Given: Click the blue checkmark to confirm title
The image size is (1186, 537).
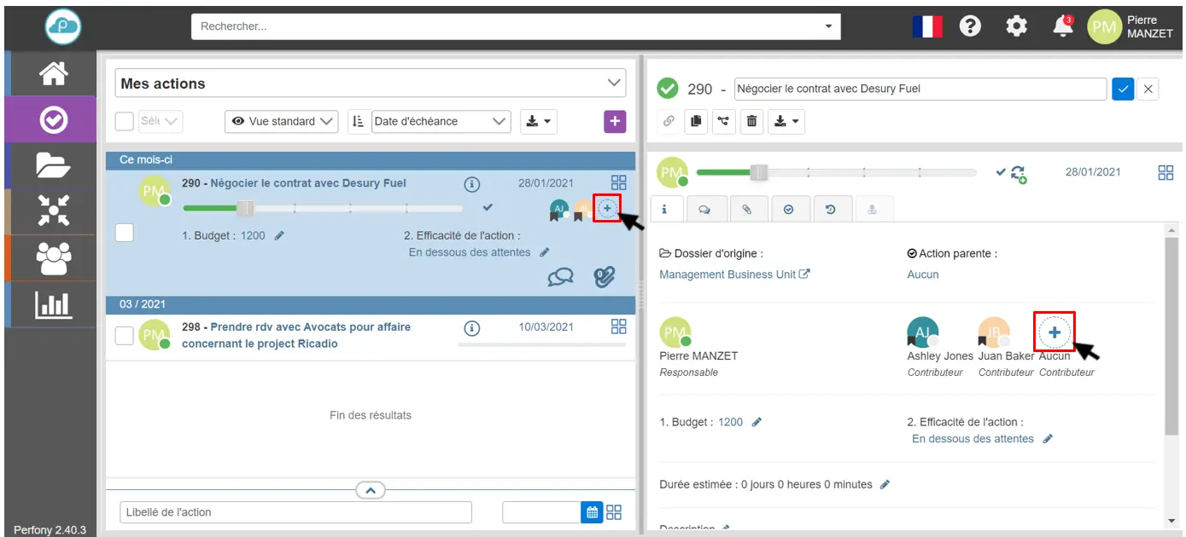Looking at the screenshot, I should (1123, 89).
